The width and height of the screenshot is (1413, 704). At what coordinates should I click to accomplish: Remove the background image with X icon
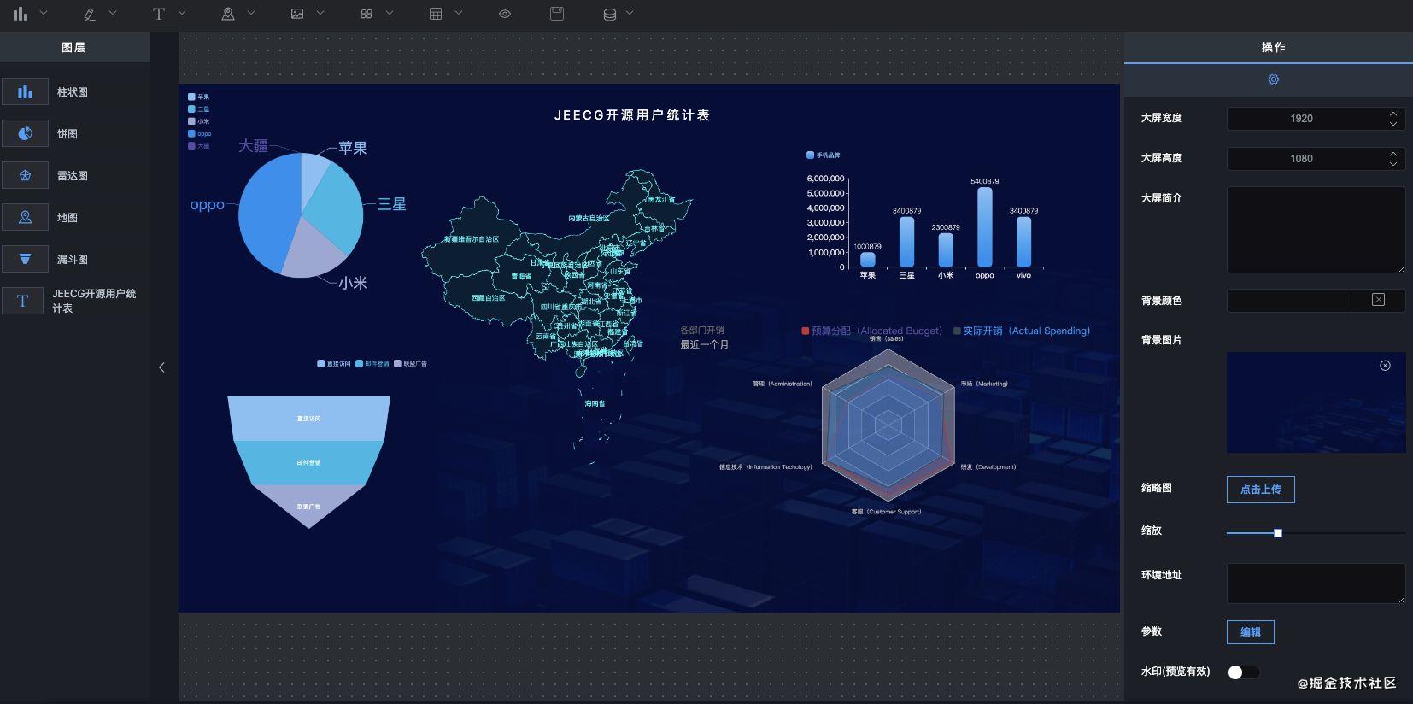coord(1386,366)
